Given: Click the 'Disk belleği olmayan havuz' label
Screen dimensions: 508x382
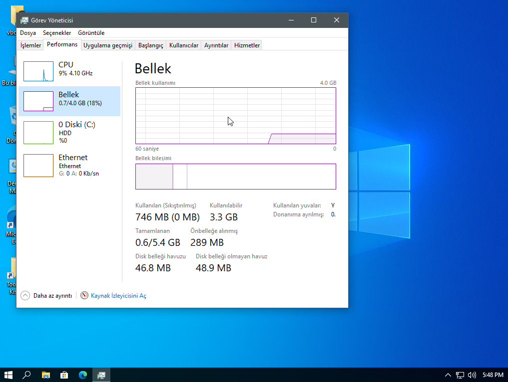Looking at the screenshot, I should pos(232,256).
